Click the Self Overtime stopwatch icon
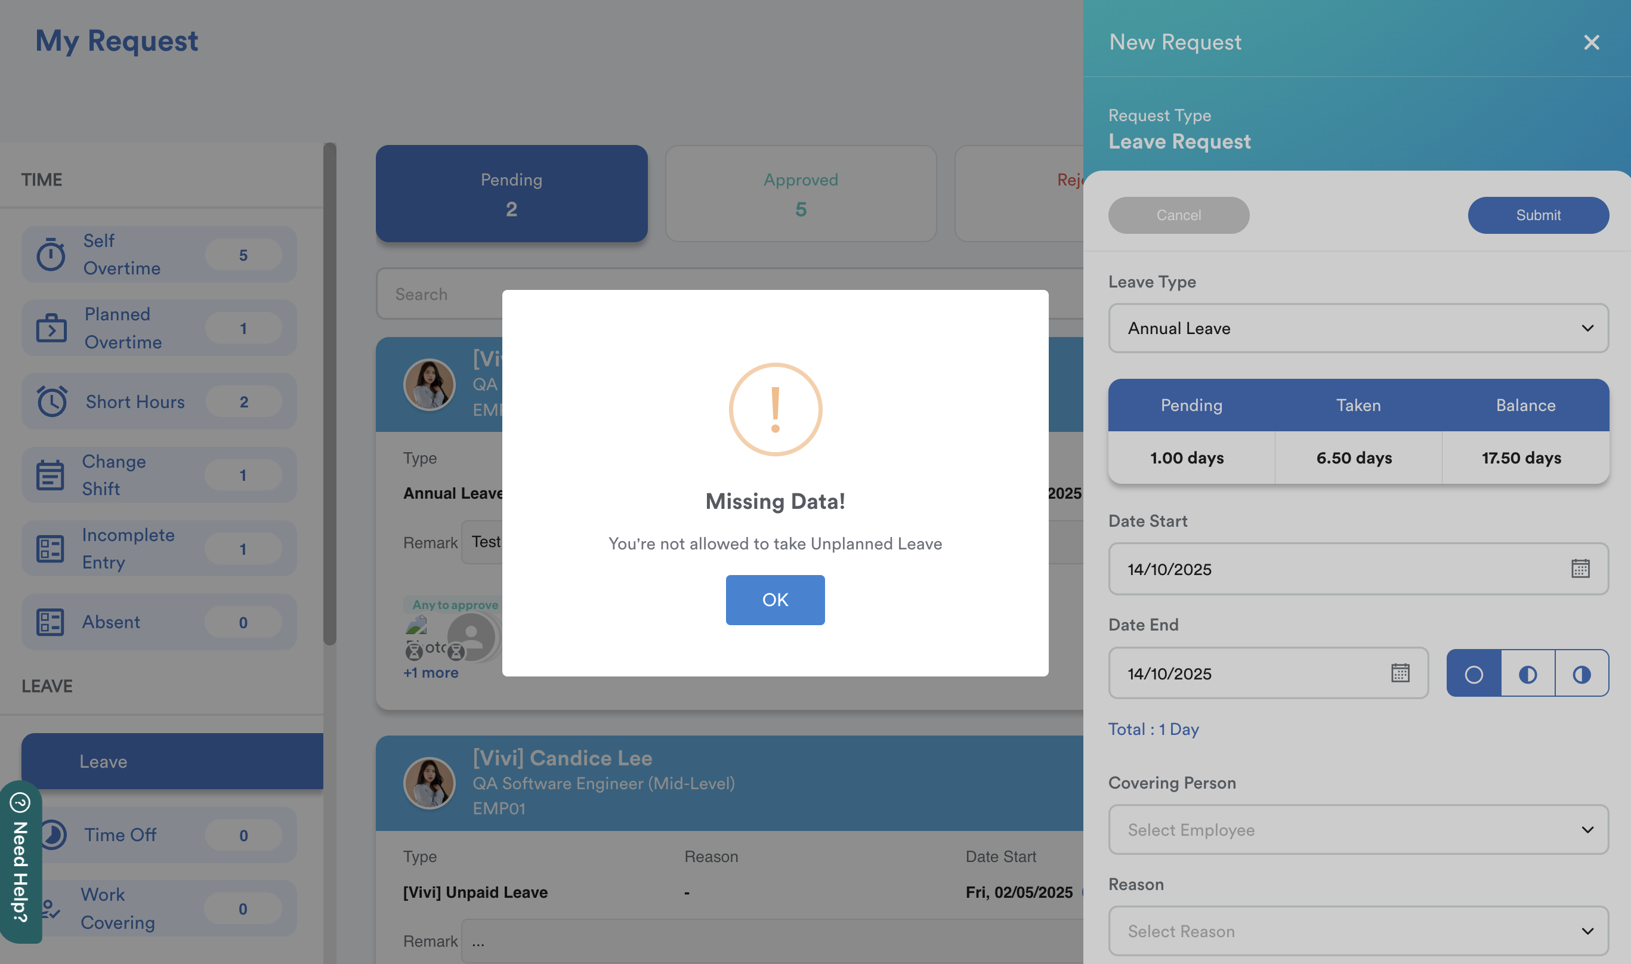Viewport: 1631px width, 964px height. (51, 255)
